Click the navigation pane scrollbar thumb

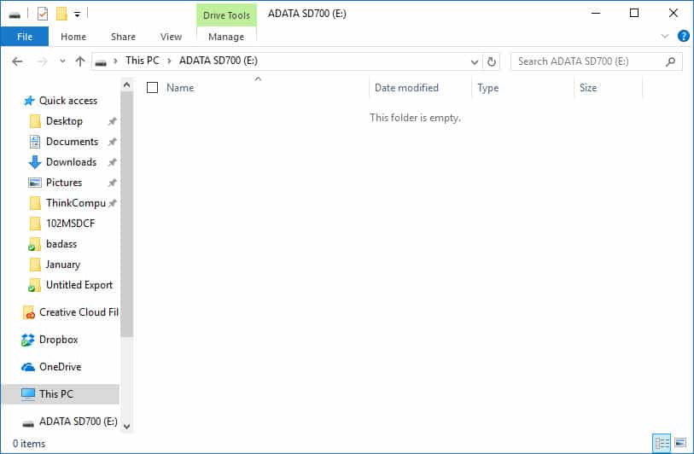[126, 214]
